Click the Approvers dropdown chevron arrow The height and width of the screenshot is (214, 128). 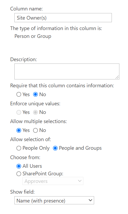coord(80,181)
